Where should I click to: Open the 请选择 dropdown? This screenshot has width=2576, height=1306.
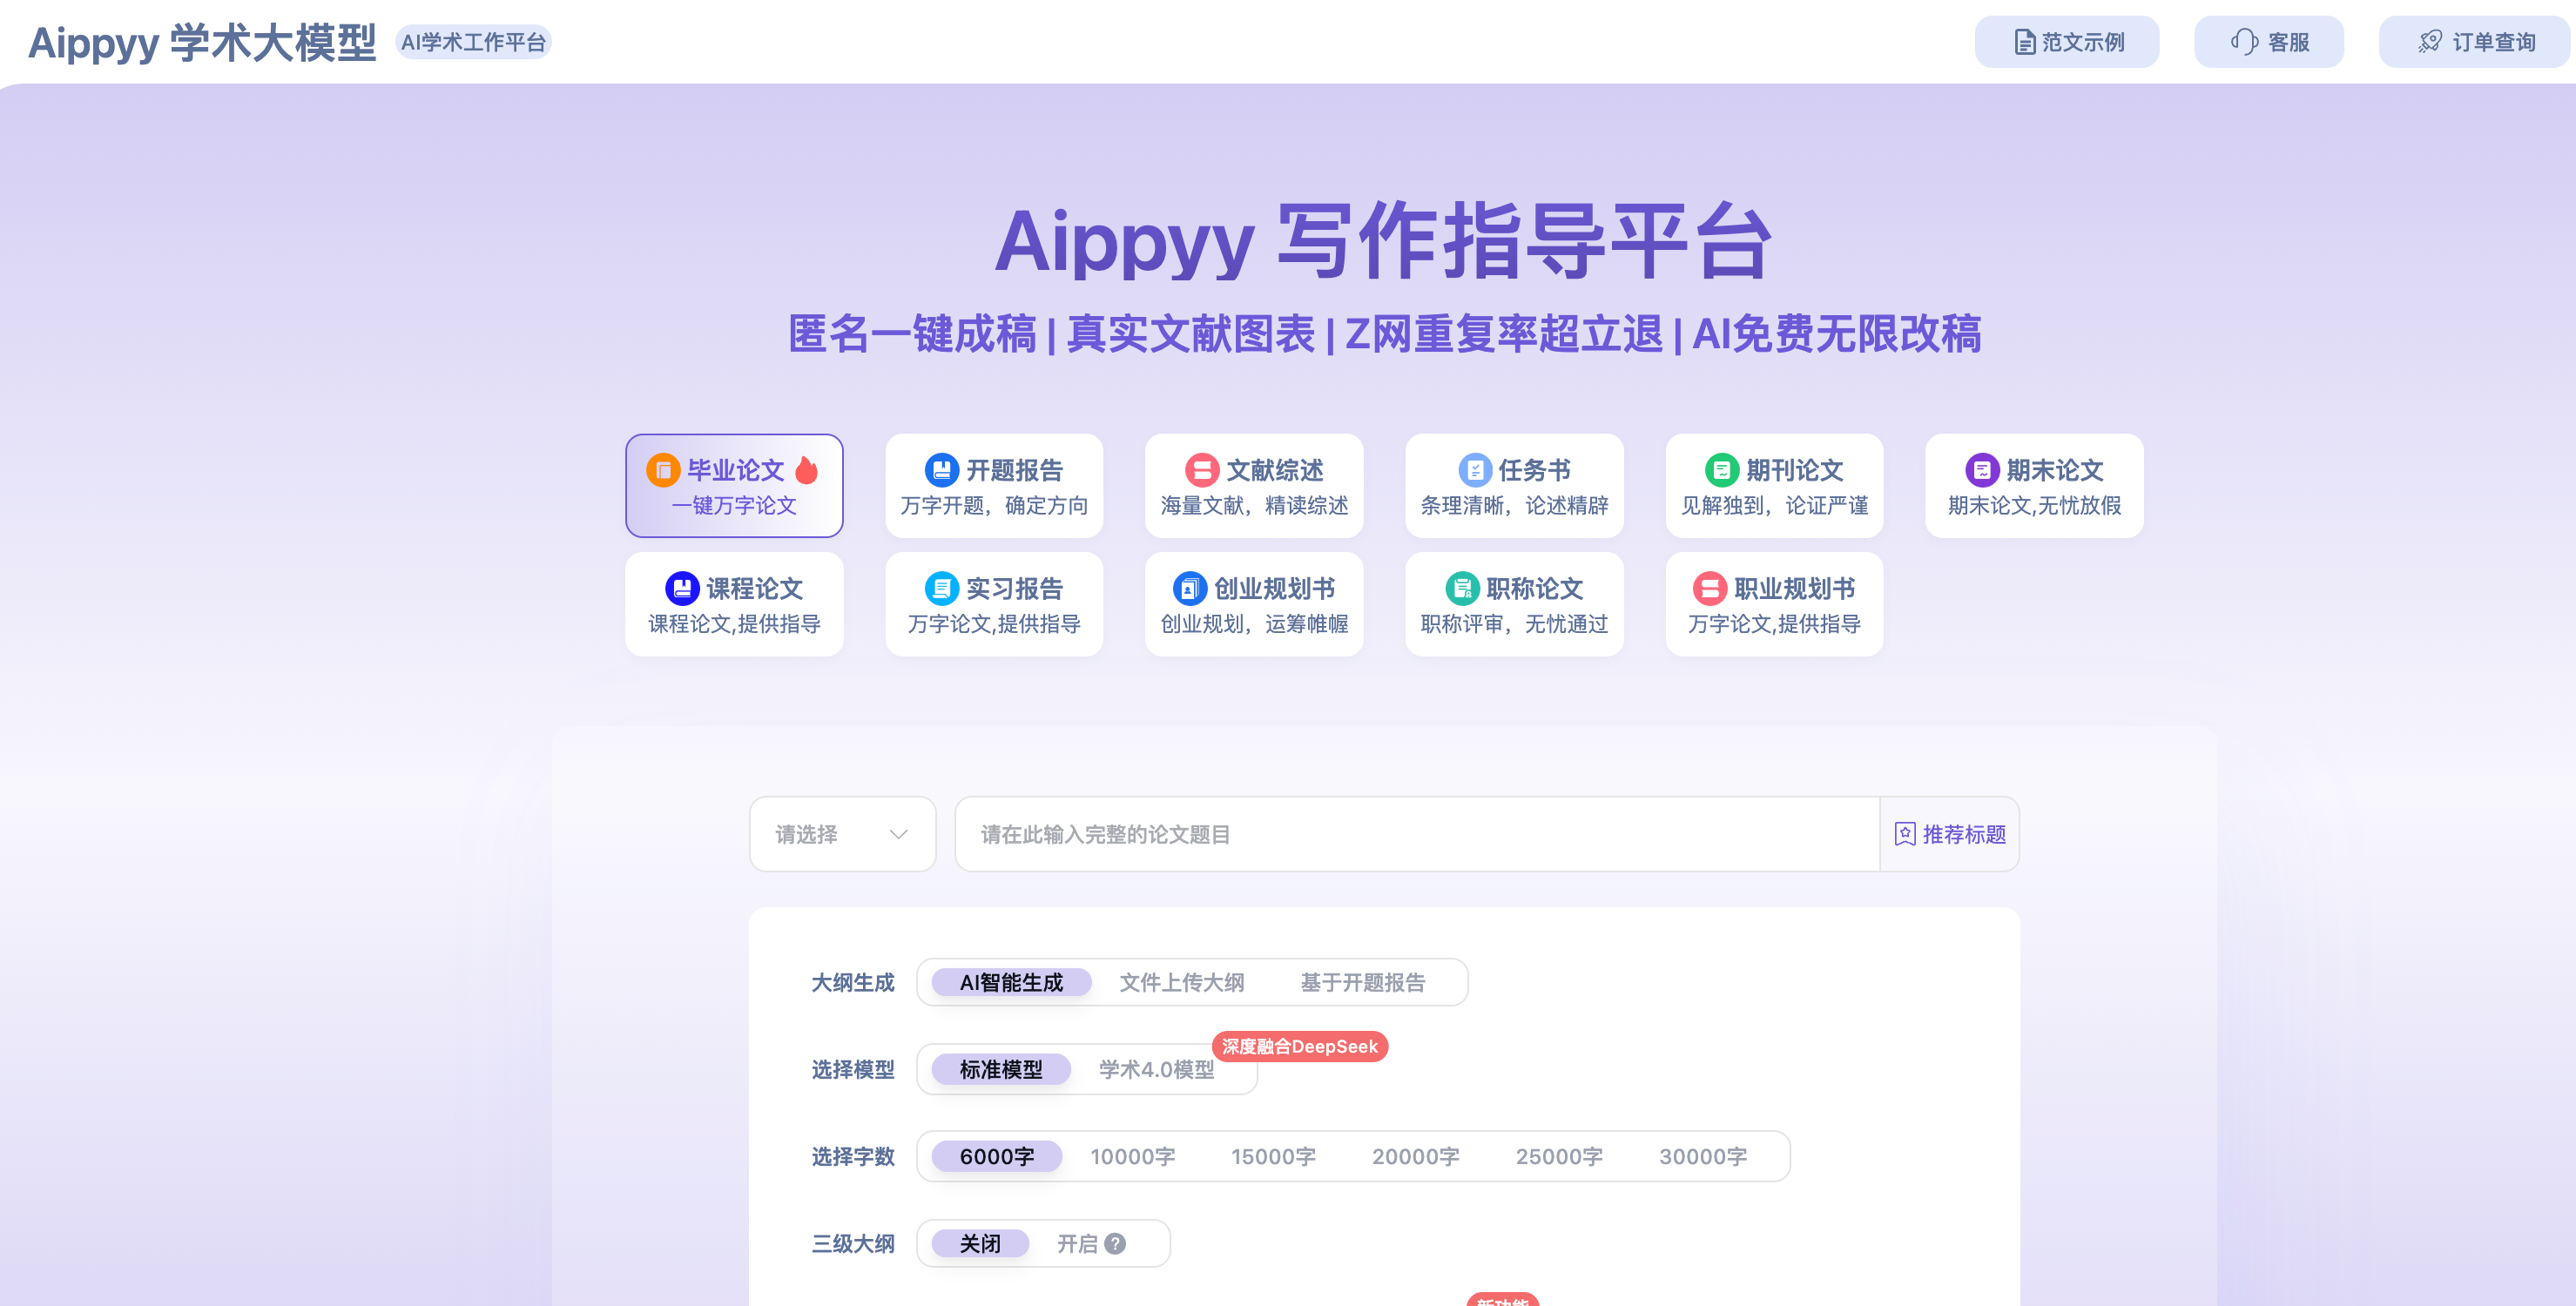point(842,834)
